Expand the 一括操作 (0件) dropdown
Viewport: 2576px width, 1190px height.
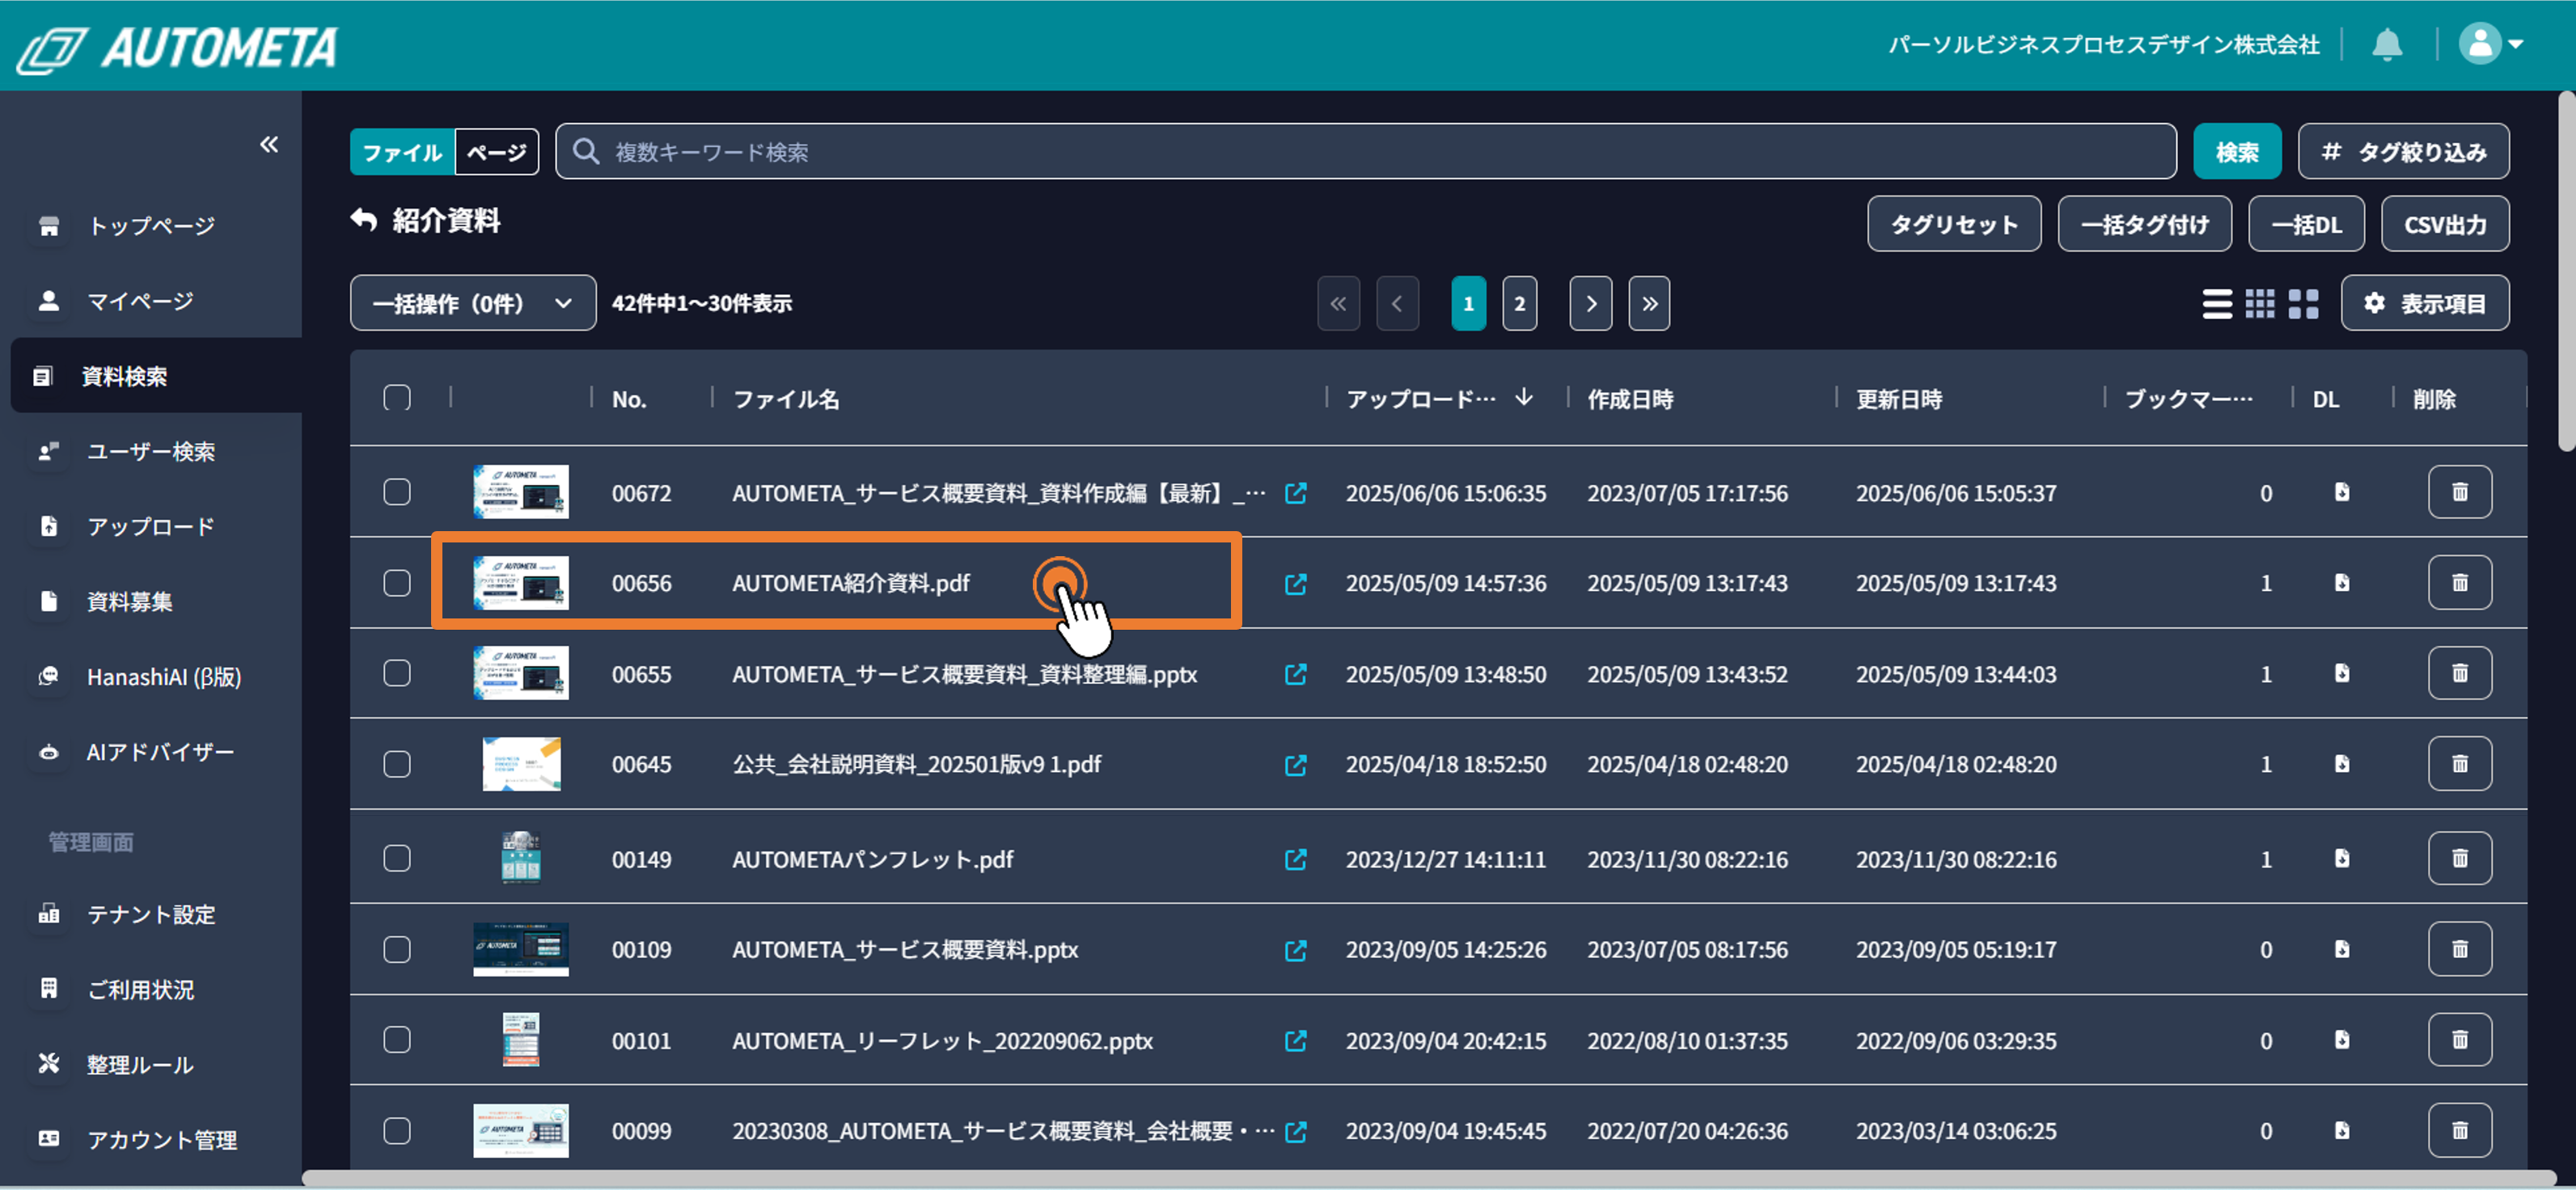coord(472,304)
